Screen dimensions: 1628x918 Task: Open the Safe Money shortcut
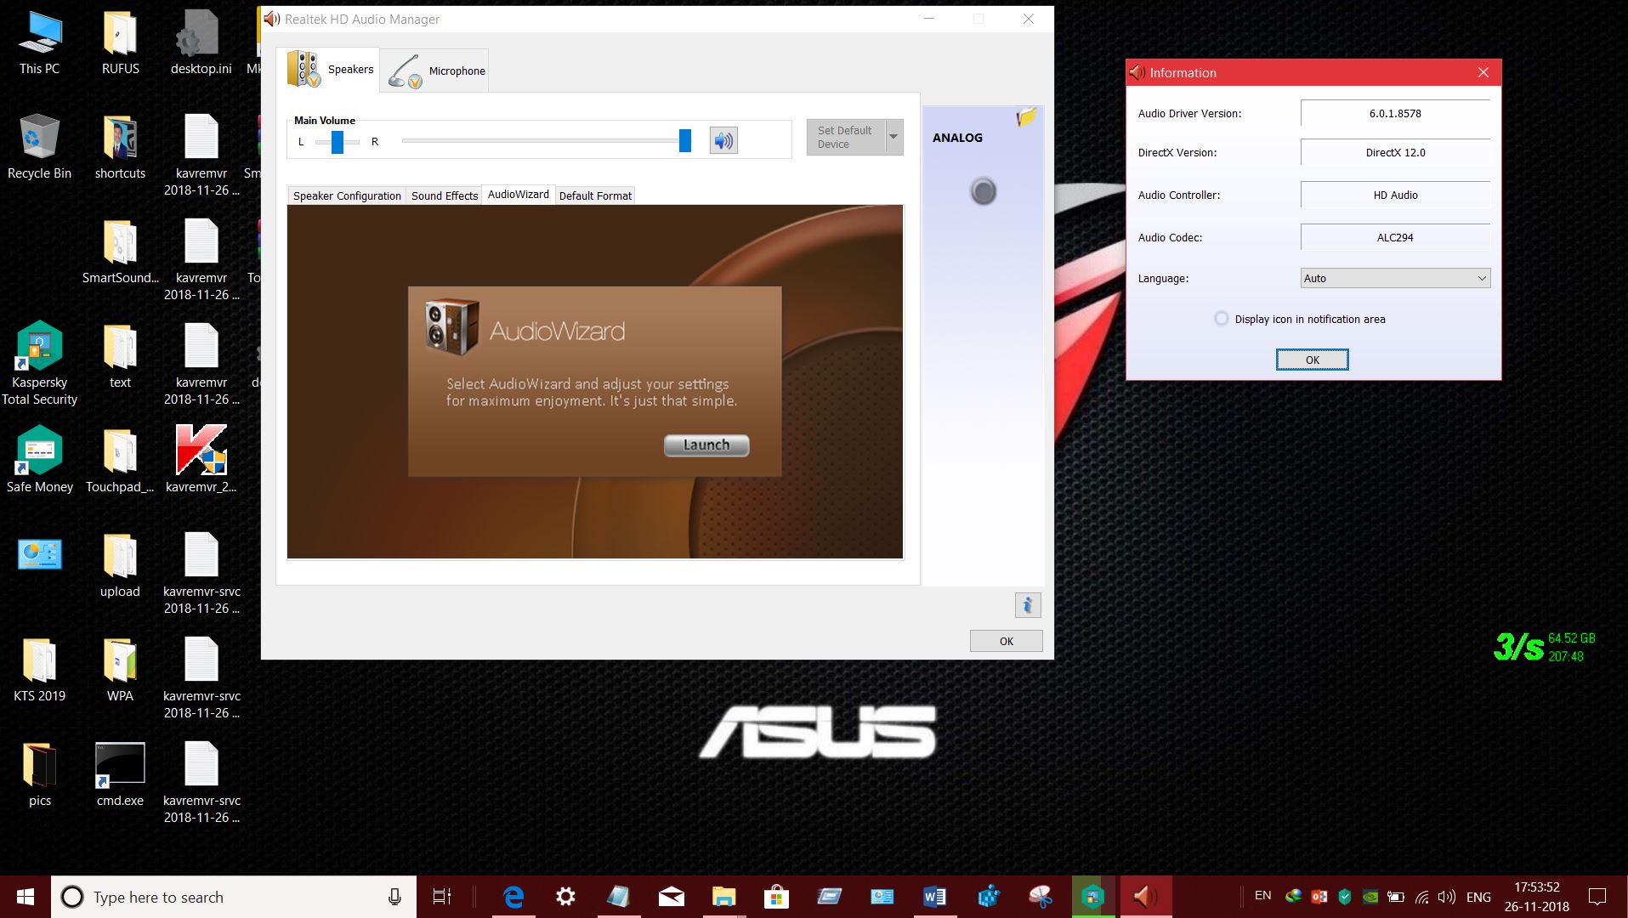pos(39,460)
